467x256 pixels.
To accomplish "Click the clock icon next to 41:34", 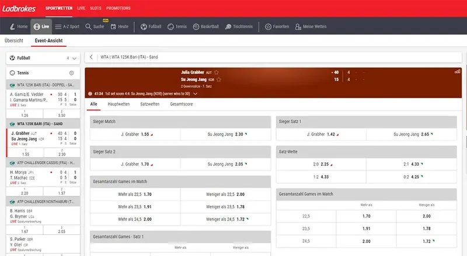I will pos(90,94).
